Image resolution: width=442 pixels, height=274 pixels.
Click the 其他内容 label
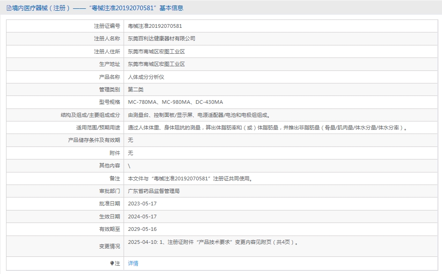109,166
